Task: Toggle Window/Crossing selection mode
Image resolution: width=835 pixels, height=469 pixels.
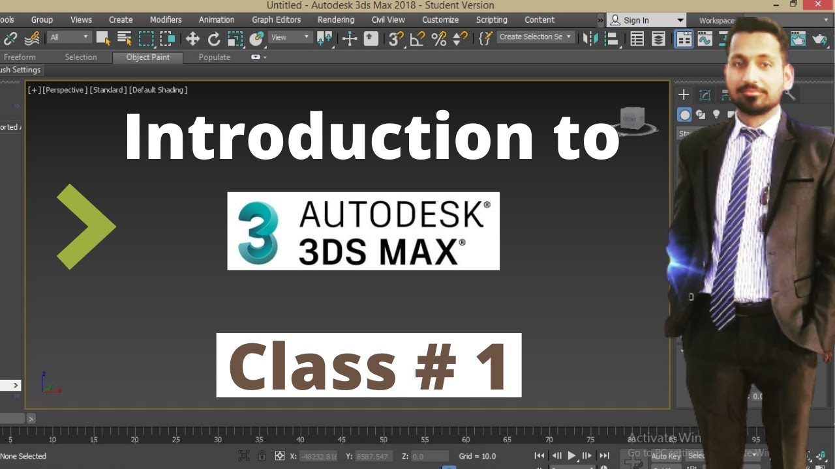Action: 168,38
